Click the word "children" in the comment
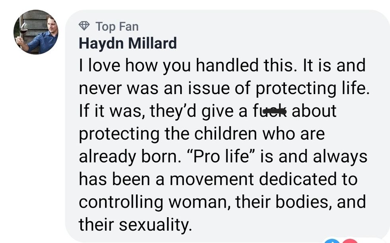The width and height of the screenshot is (390, 243). click(x=226, y=134)
